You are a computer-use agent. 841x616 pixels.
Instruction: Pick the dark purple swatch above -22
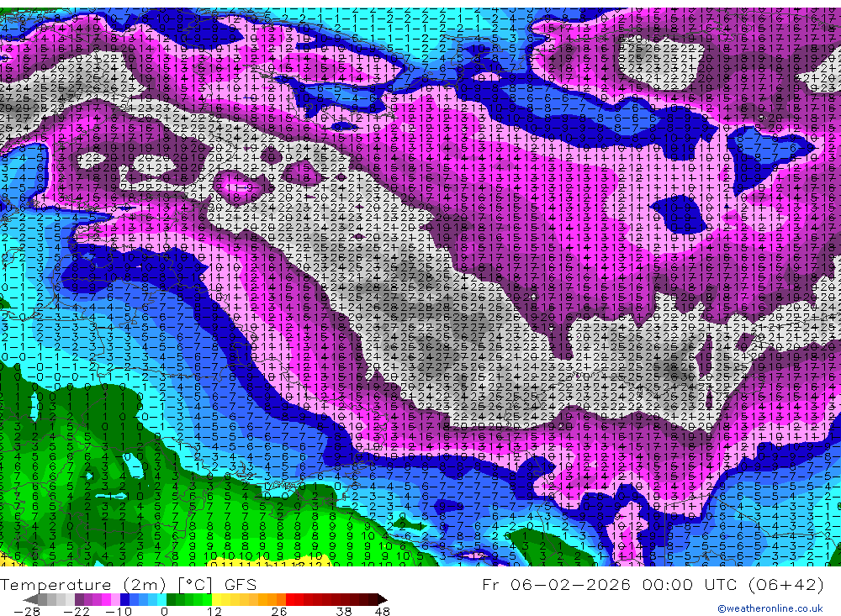[x=79, y=600]
